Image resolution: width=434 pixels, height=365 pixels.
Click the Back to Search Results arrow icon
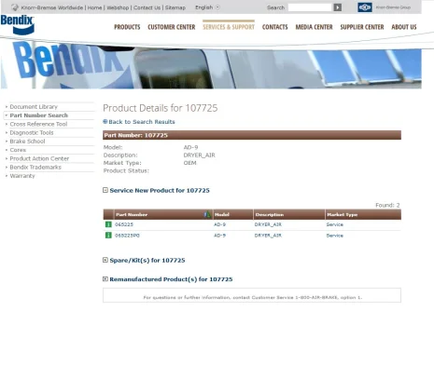click(x=105, y=122)
